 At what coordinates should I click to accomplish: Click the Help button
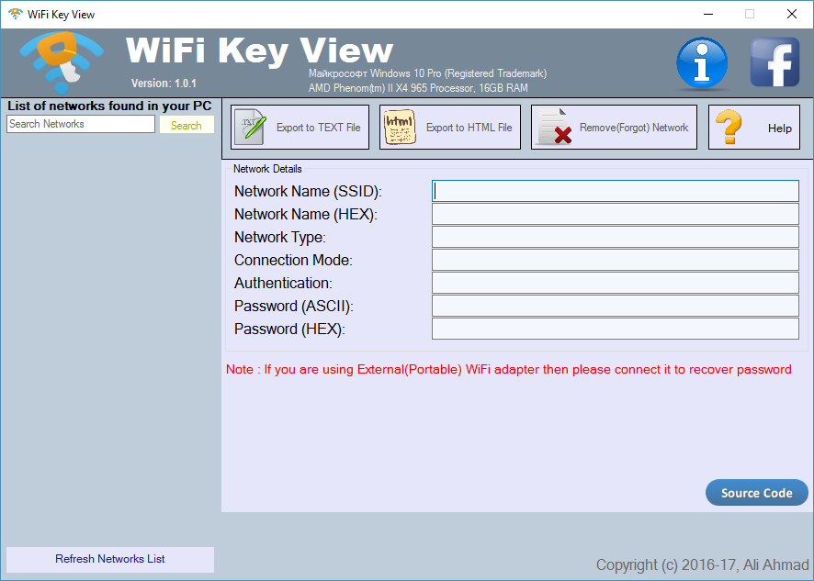point(754,127)
